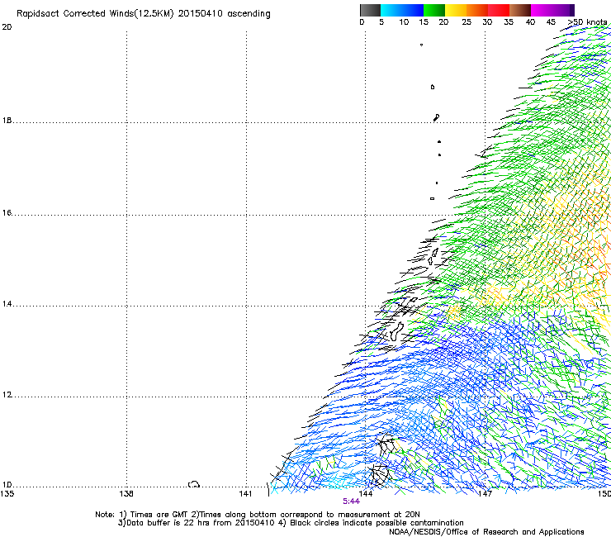Image resolution: width=611 pixels, height=537 pixels.
Task: Click the legend tick label 40
Action: pyautogui.click(x=530, y=22)
